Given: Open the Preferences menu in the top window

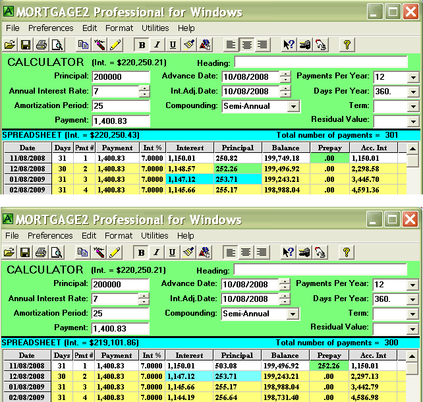Looking at the screenshot, I should pos(51,28).
